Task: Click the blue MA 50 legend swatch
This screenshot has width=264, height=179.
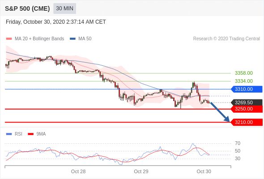Action: [x=72, y=39]
